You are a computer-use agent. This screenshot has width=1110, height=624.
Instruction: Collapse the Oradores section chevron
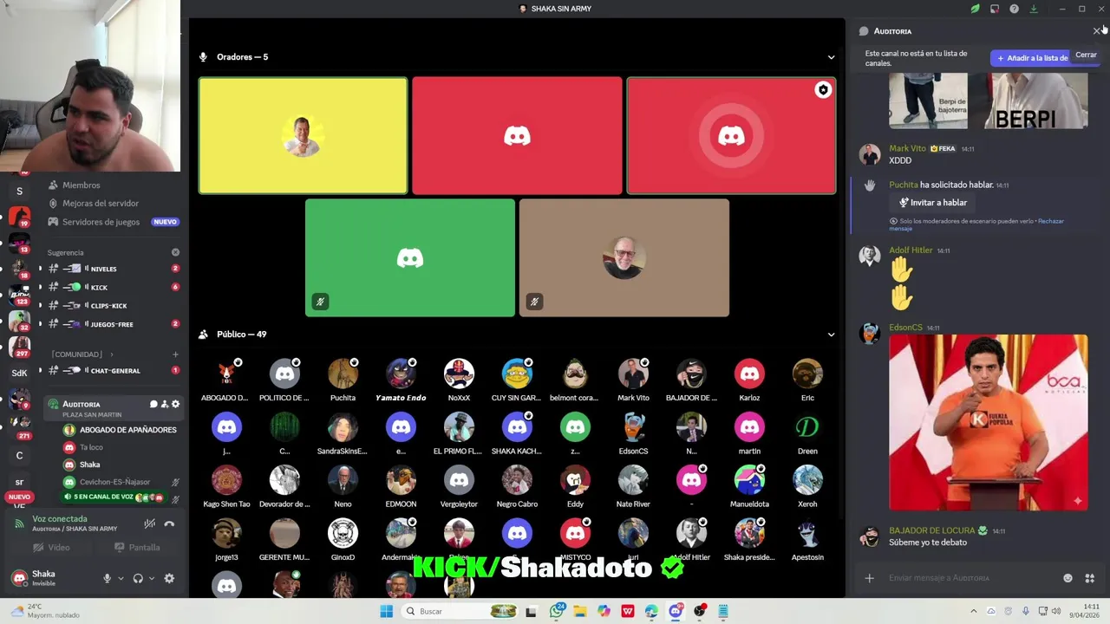(831, 57)
